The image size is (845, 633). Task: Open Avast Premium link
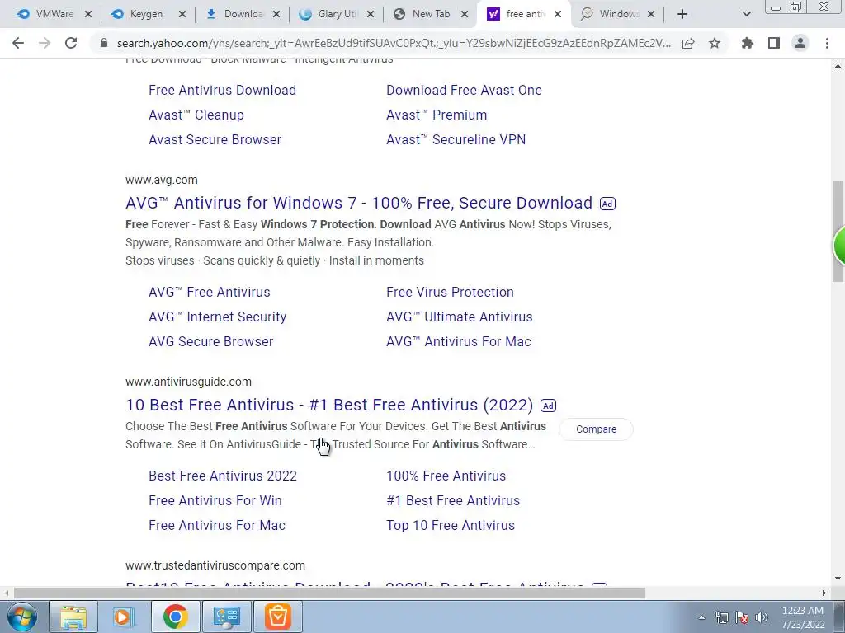[x=437, y=115]
